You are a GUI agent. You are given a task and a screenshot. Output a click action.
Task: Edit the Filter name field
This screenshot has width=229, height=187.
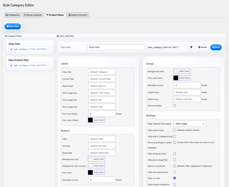116,47
